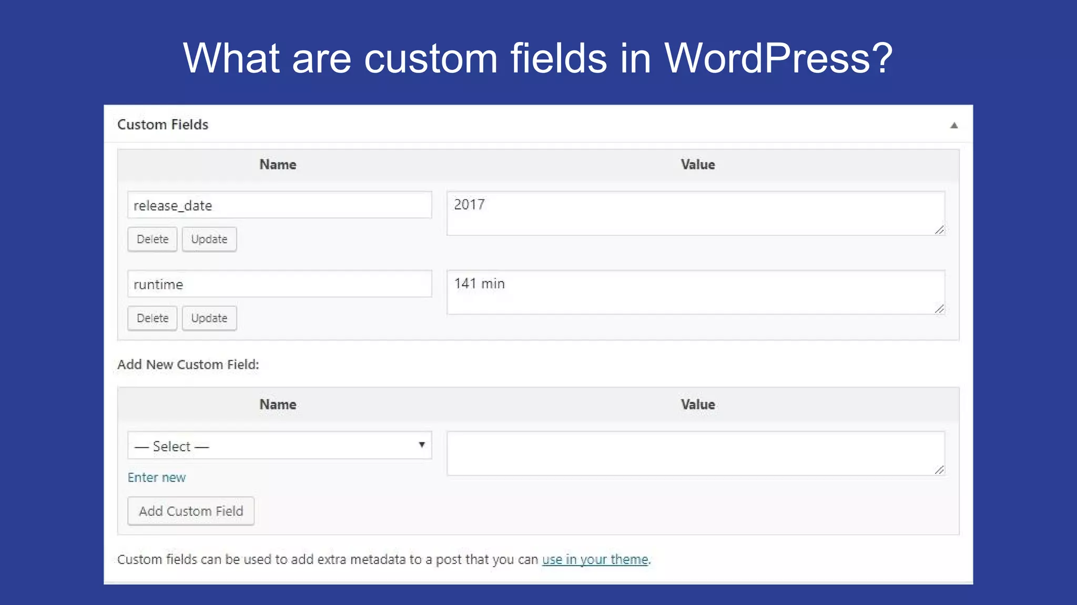Click the runtime name input

click(x=279, y=284)
